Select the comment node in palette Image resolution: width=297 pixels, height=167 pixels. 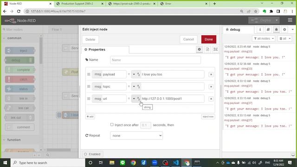coord(19,127)
